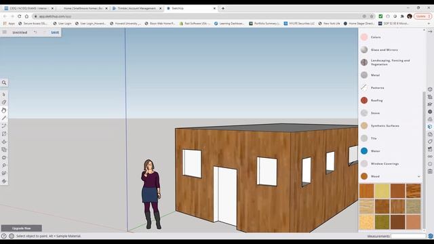
Task: Click the Measurements input field
Action: pyautogui.click(x=408, y=236)
